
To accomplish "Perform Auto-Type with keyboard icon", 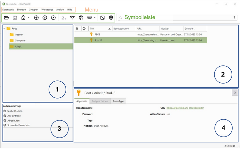I will [90, 18].
